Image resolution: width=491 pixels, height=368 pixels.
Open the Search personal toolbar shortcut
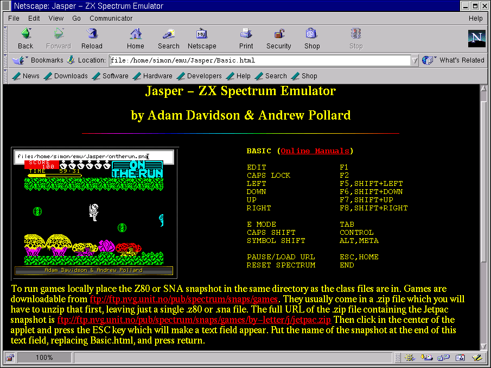tap(271, 76)
